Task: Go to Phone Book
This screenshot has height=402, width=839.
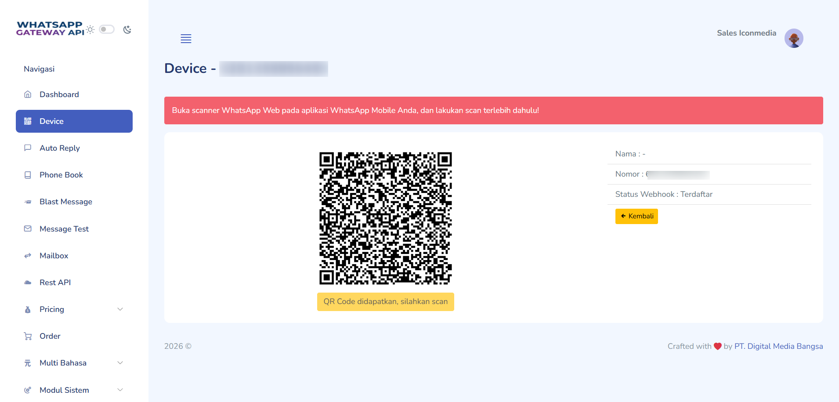Action: click(x=74, y=175)
